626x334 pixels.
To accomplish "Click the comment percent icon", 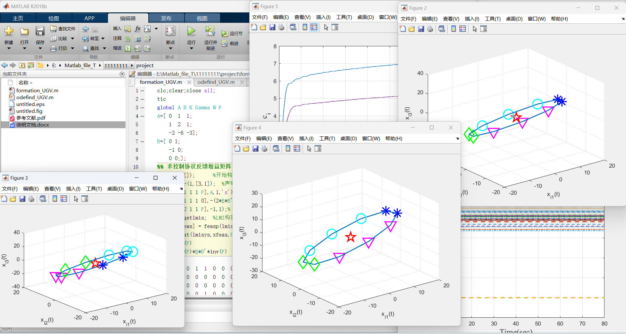I will [128, 38].
